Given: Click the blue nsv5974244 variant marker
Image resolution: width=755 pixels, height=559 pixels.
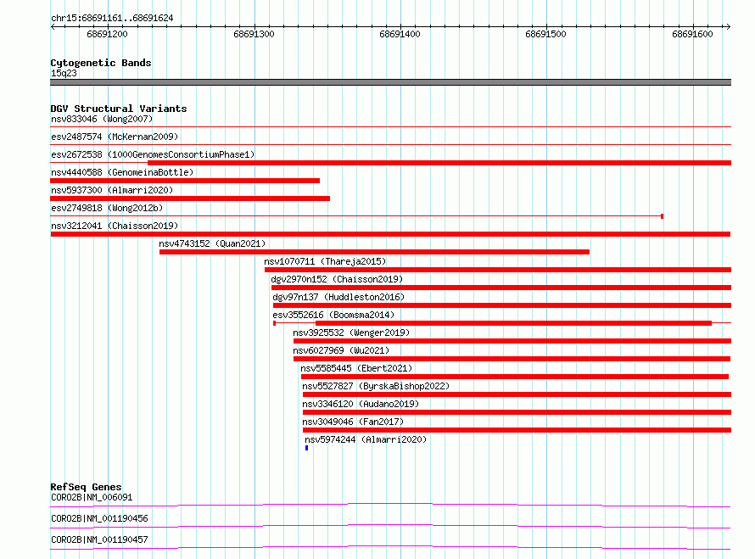Looking at the screenshot, I should pos(307,448).
